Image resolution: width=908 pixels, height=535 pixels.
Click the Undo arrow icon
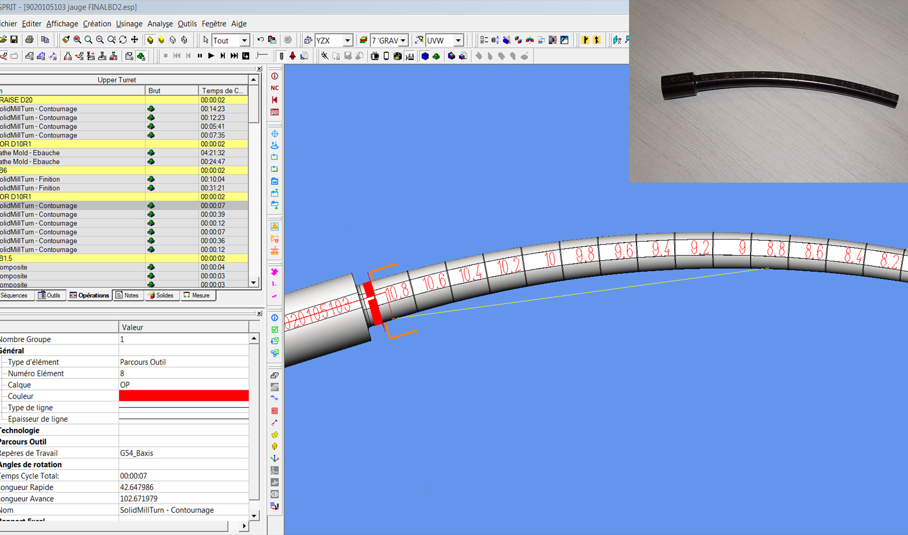260,40
